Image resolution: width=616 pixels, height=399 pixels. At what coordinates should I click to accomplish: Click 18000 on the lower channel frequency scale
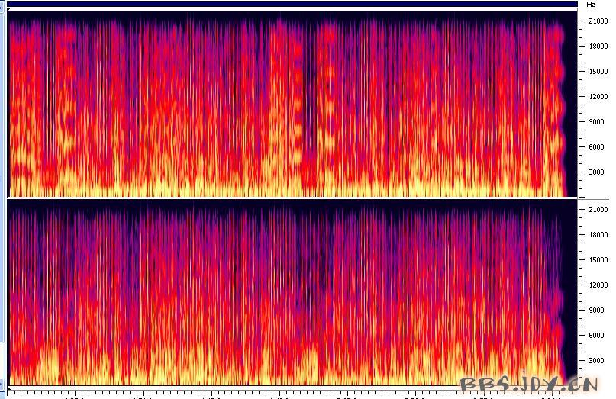598,235
